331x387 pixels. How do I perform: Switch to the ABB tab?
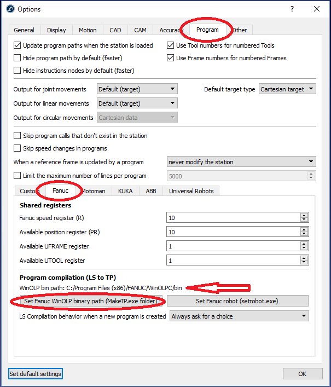pyautogui.click(x=151, y=191)
